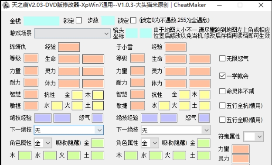Check the 锁定 box beside 步数
The height and width of the screenshot is (165, 272).
(x=133, y=21)
